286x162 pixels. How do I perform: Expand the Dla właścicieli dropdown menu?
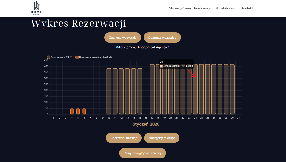tap(227, 8)
